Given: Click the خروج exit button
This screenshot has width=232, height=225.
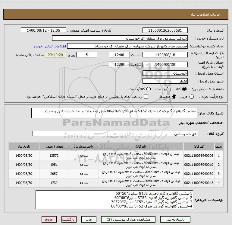Looking at the screenshot, I should [49, 220].
